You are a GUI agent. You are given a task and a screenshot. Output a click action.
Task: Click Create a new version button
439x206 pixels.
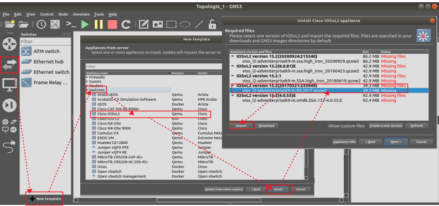pyautogui.click(x=386, y=126)
